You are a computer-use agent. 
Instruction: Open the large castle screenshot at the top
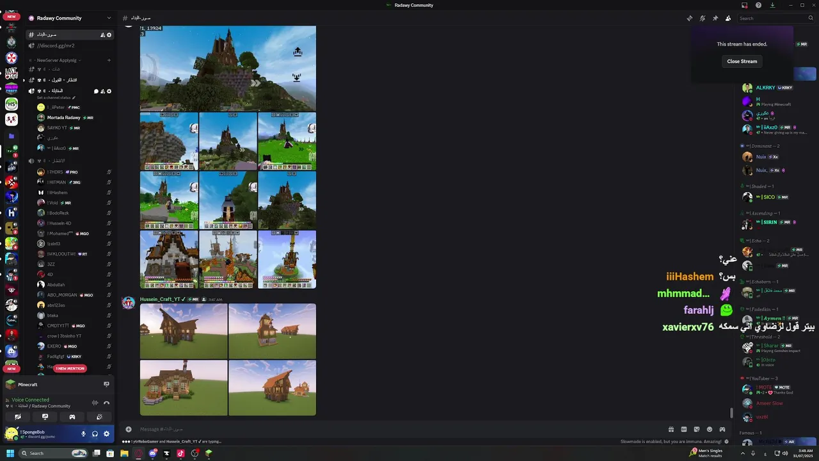tap(228, 69)
